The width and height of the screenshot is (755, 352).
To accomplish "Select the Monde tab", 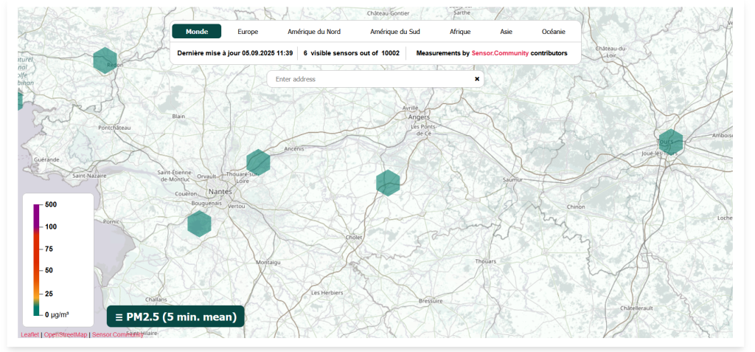I will tap(196, 32).
